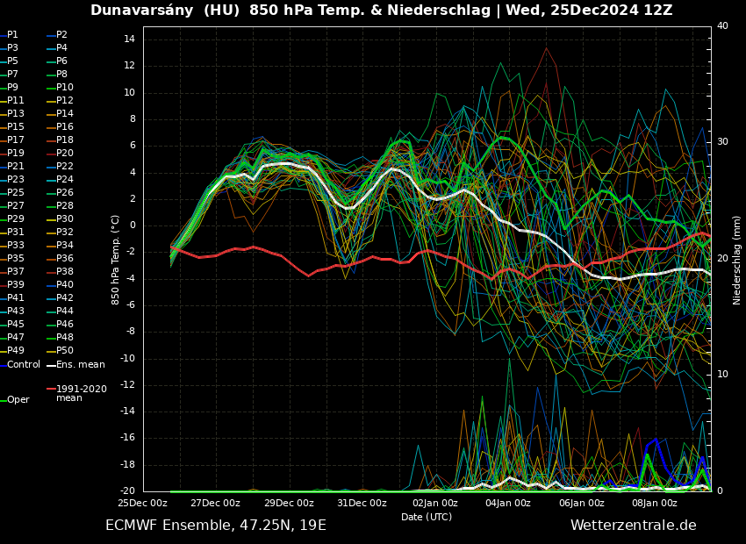746x544 pixels.
Task: Click the Date (UTC) axis label
Action: coord(427,517)
